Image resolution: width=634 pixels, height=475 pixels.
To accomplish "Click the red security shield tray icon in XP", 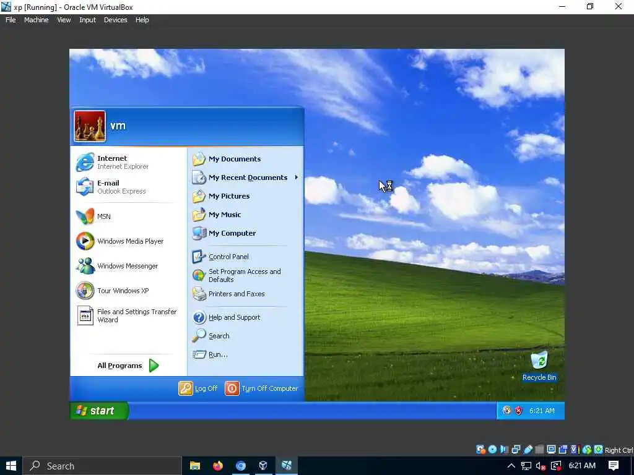I will [x=518, y=411].
